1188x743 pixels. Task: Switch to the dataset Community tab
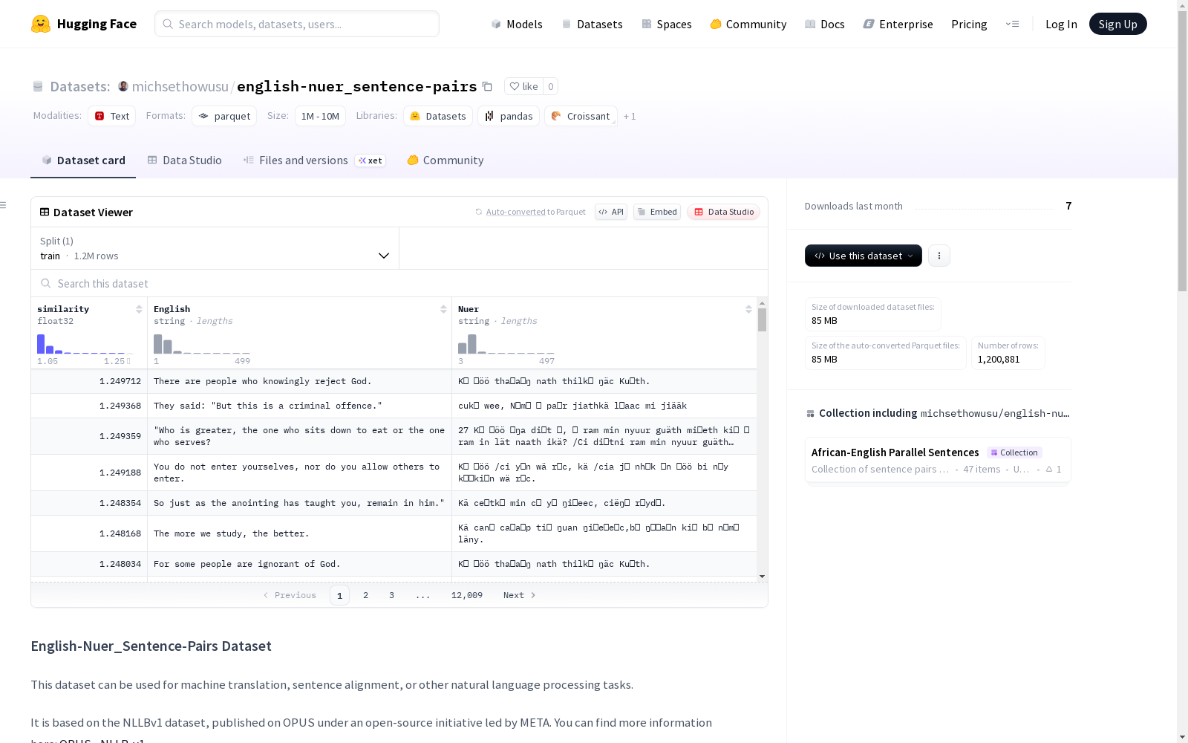[x=445, y=160]
